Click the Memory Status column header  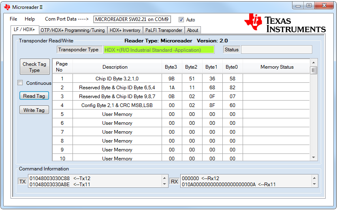(x=277, y=67)
